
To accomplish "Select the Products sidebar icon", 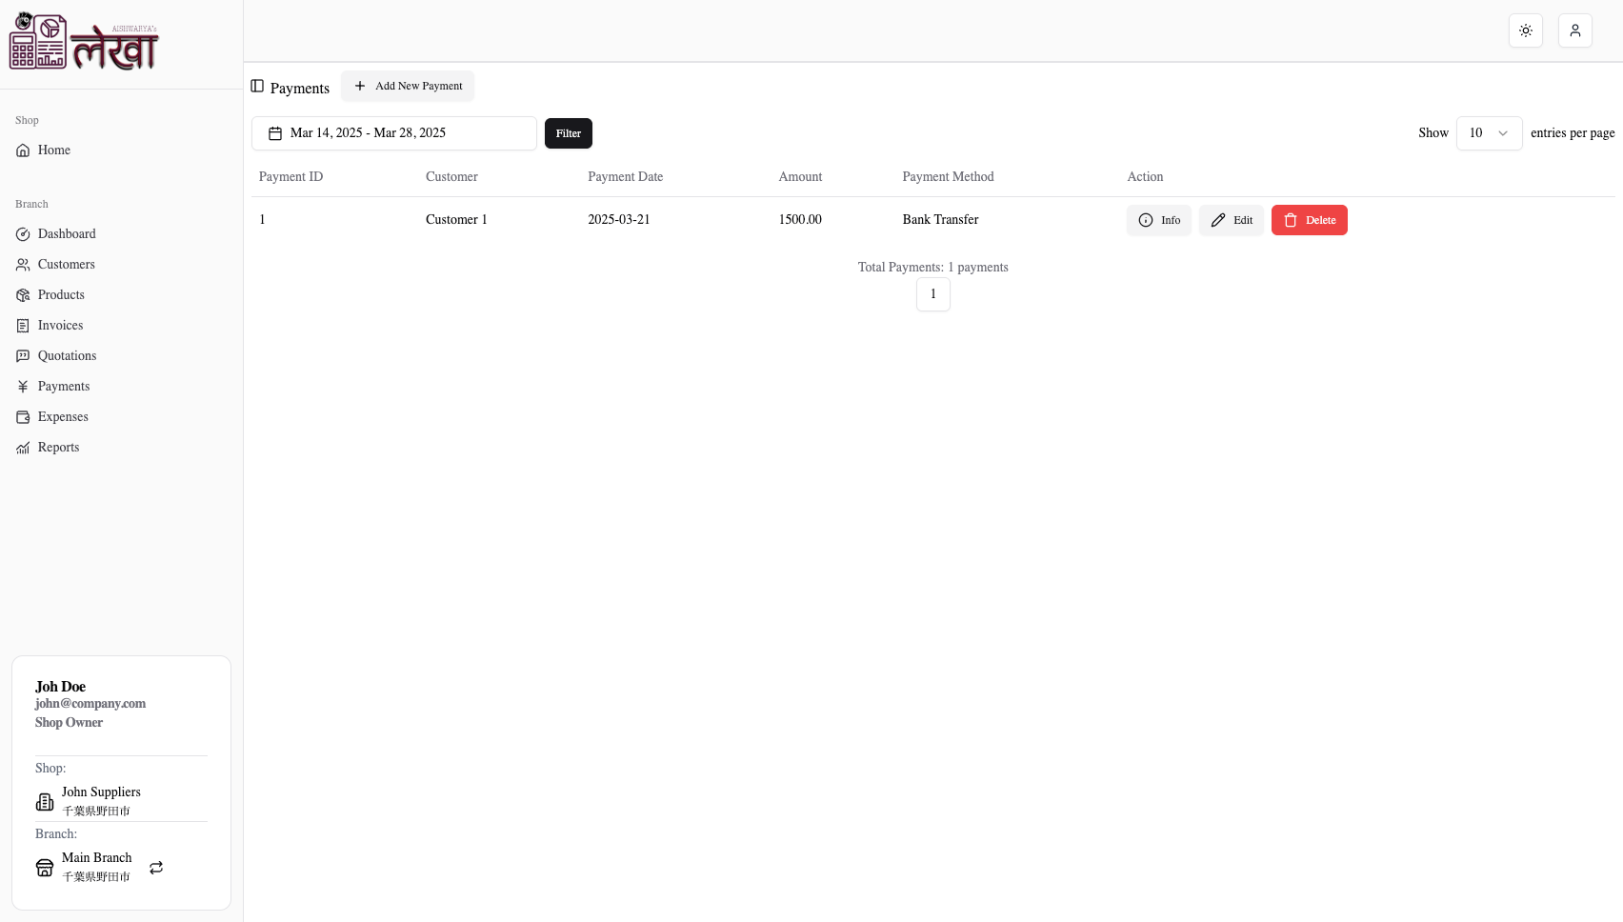I will 23,294.
